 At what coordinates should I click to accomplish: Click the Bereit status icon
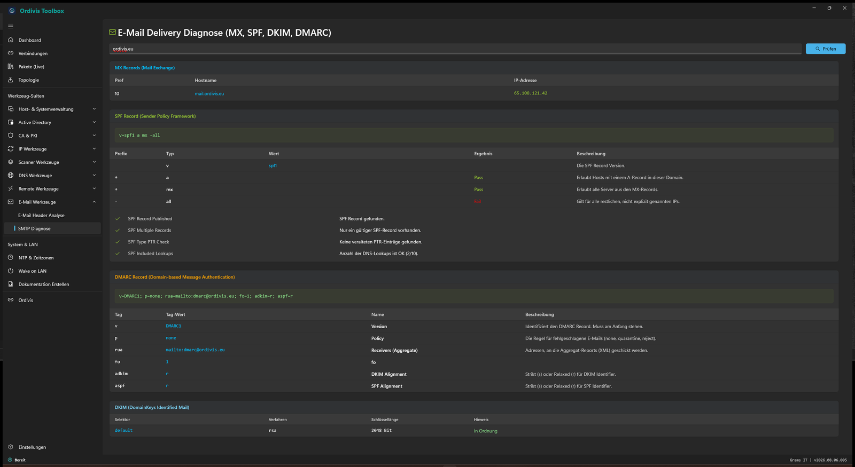click(x=10, y=460)
